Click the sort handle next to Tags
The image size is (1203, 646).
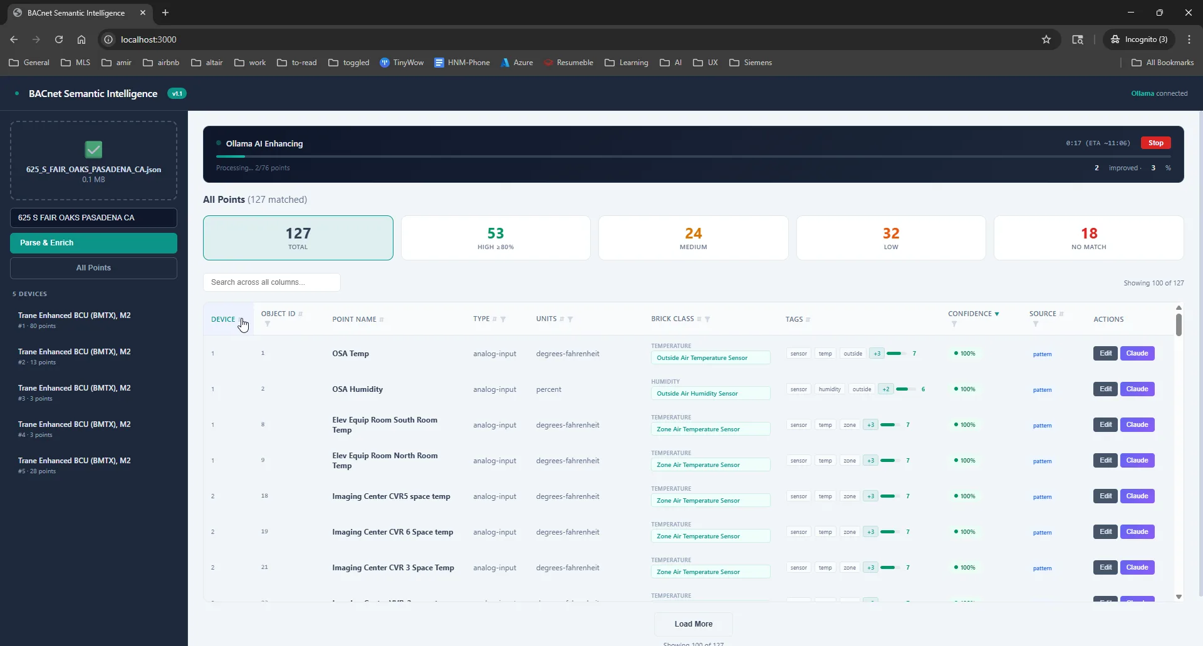[x=808, y=320]
